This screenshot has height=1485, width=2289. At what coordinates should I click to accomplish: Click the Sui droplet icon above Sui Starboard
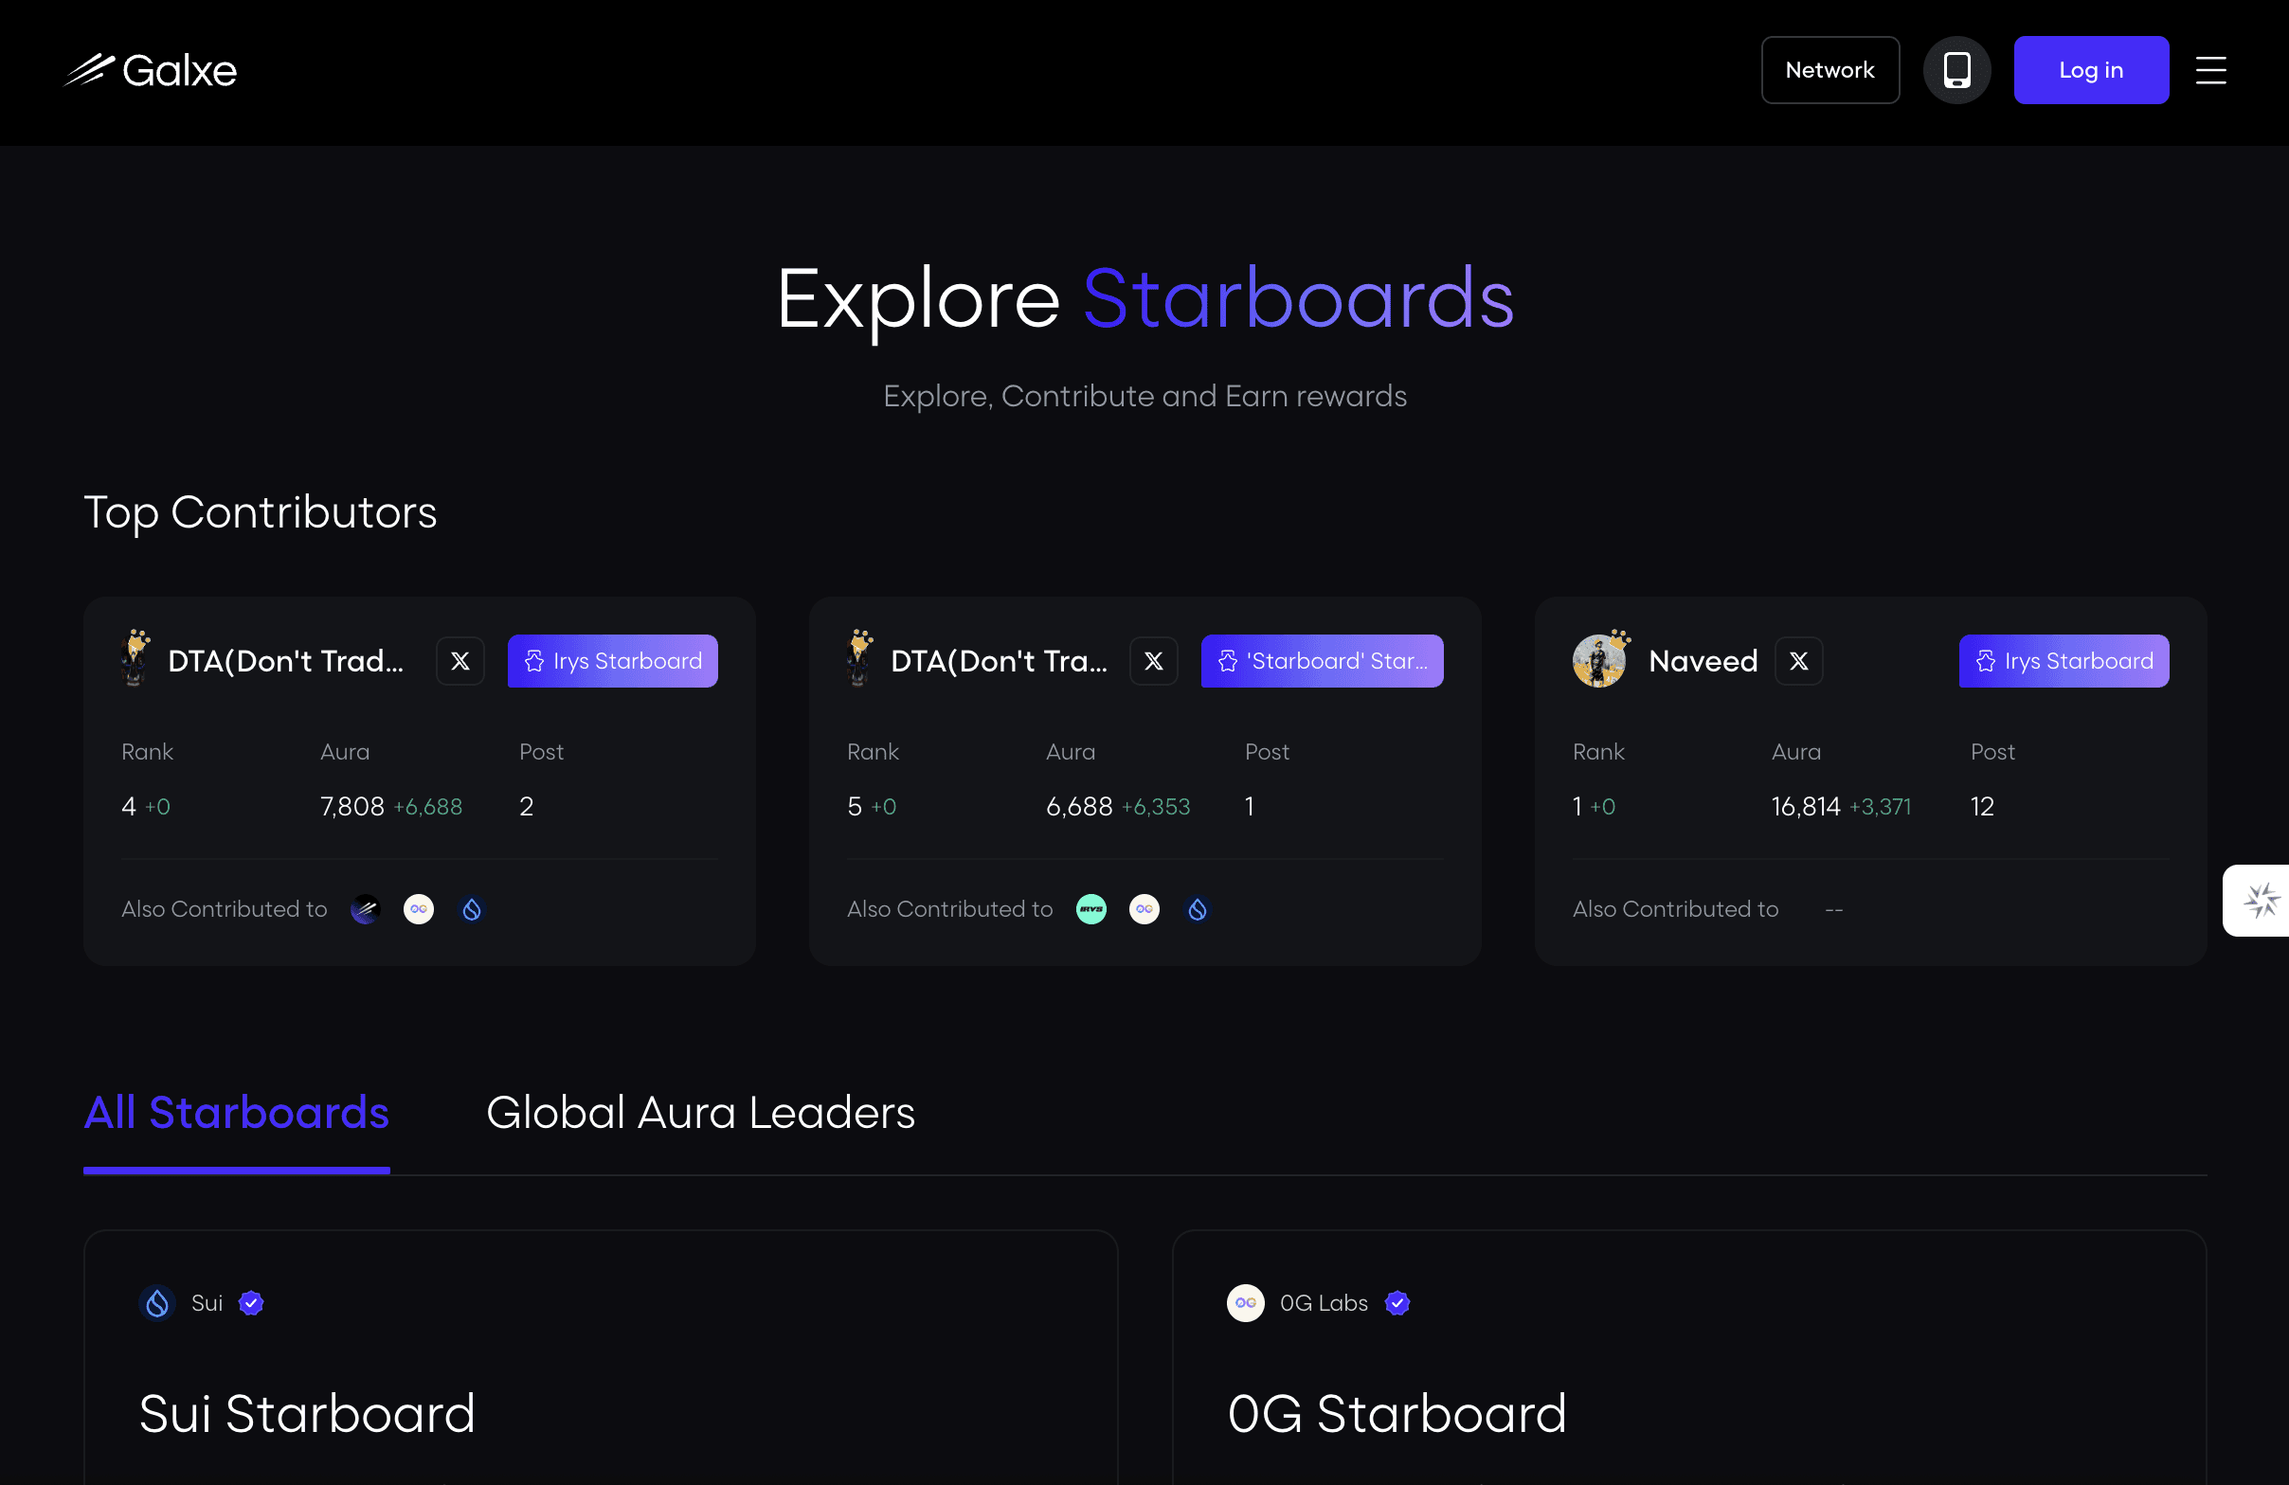click(x=156, y=1303)
